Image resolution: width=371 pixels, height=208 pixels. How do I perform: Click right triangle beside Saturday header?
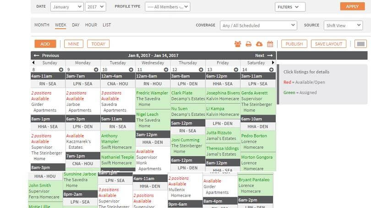tap(273, 62)
